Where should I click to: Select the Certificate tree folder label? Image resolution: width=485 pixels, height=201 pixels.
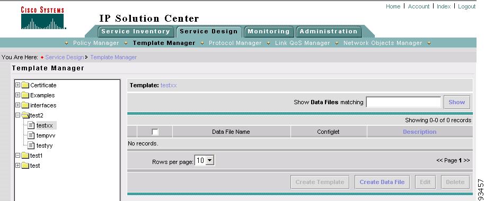[43, 85]
